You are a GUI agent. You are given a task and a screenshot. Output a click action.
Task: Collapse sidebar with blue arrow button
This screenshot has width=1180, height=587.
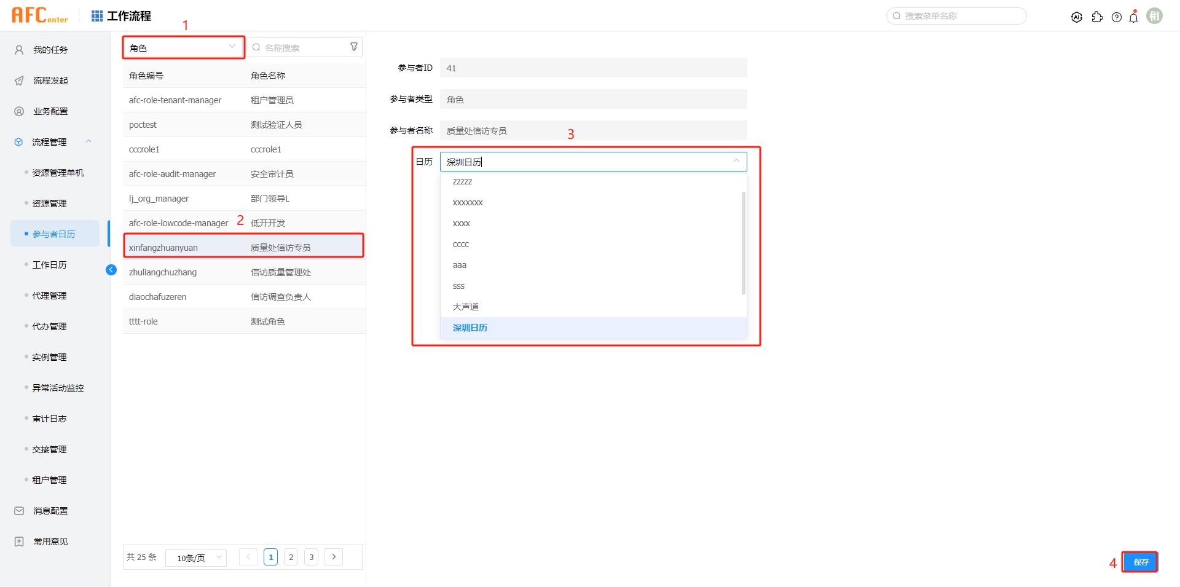pos(111,270)
